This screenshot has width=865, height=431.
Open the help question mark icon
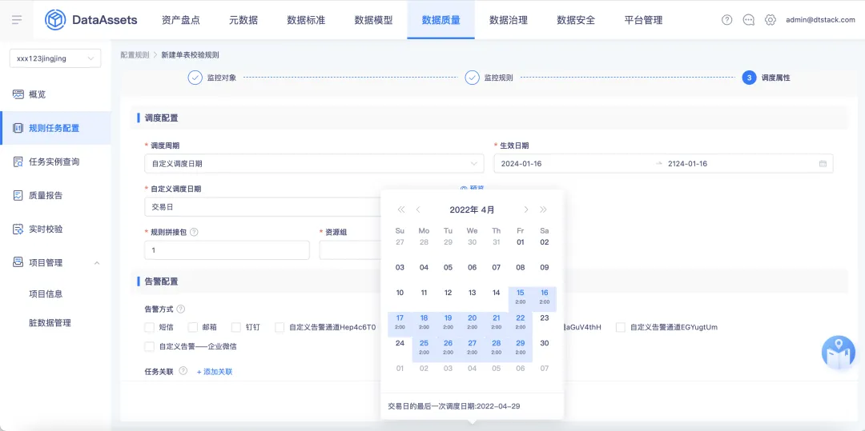coord(727,20)
